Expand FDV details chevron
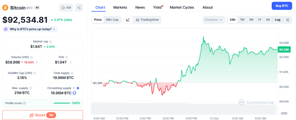Image resolution: width=296 pixels, height=120 pixels. (x=71, y=62)
